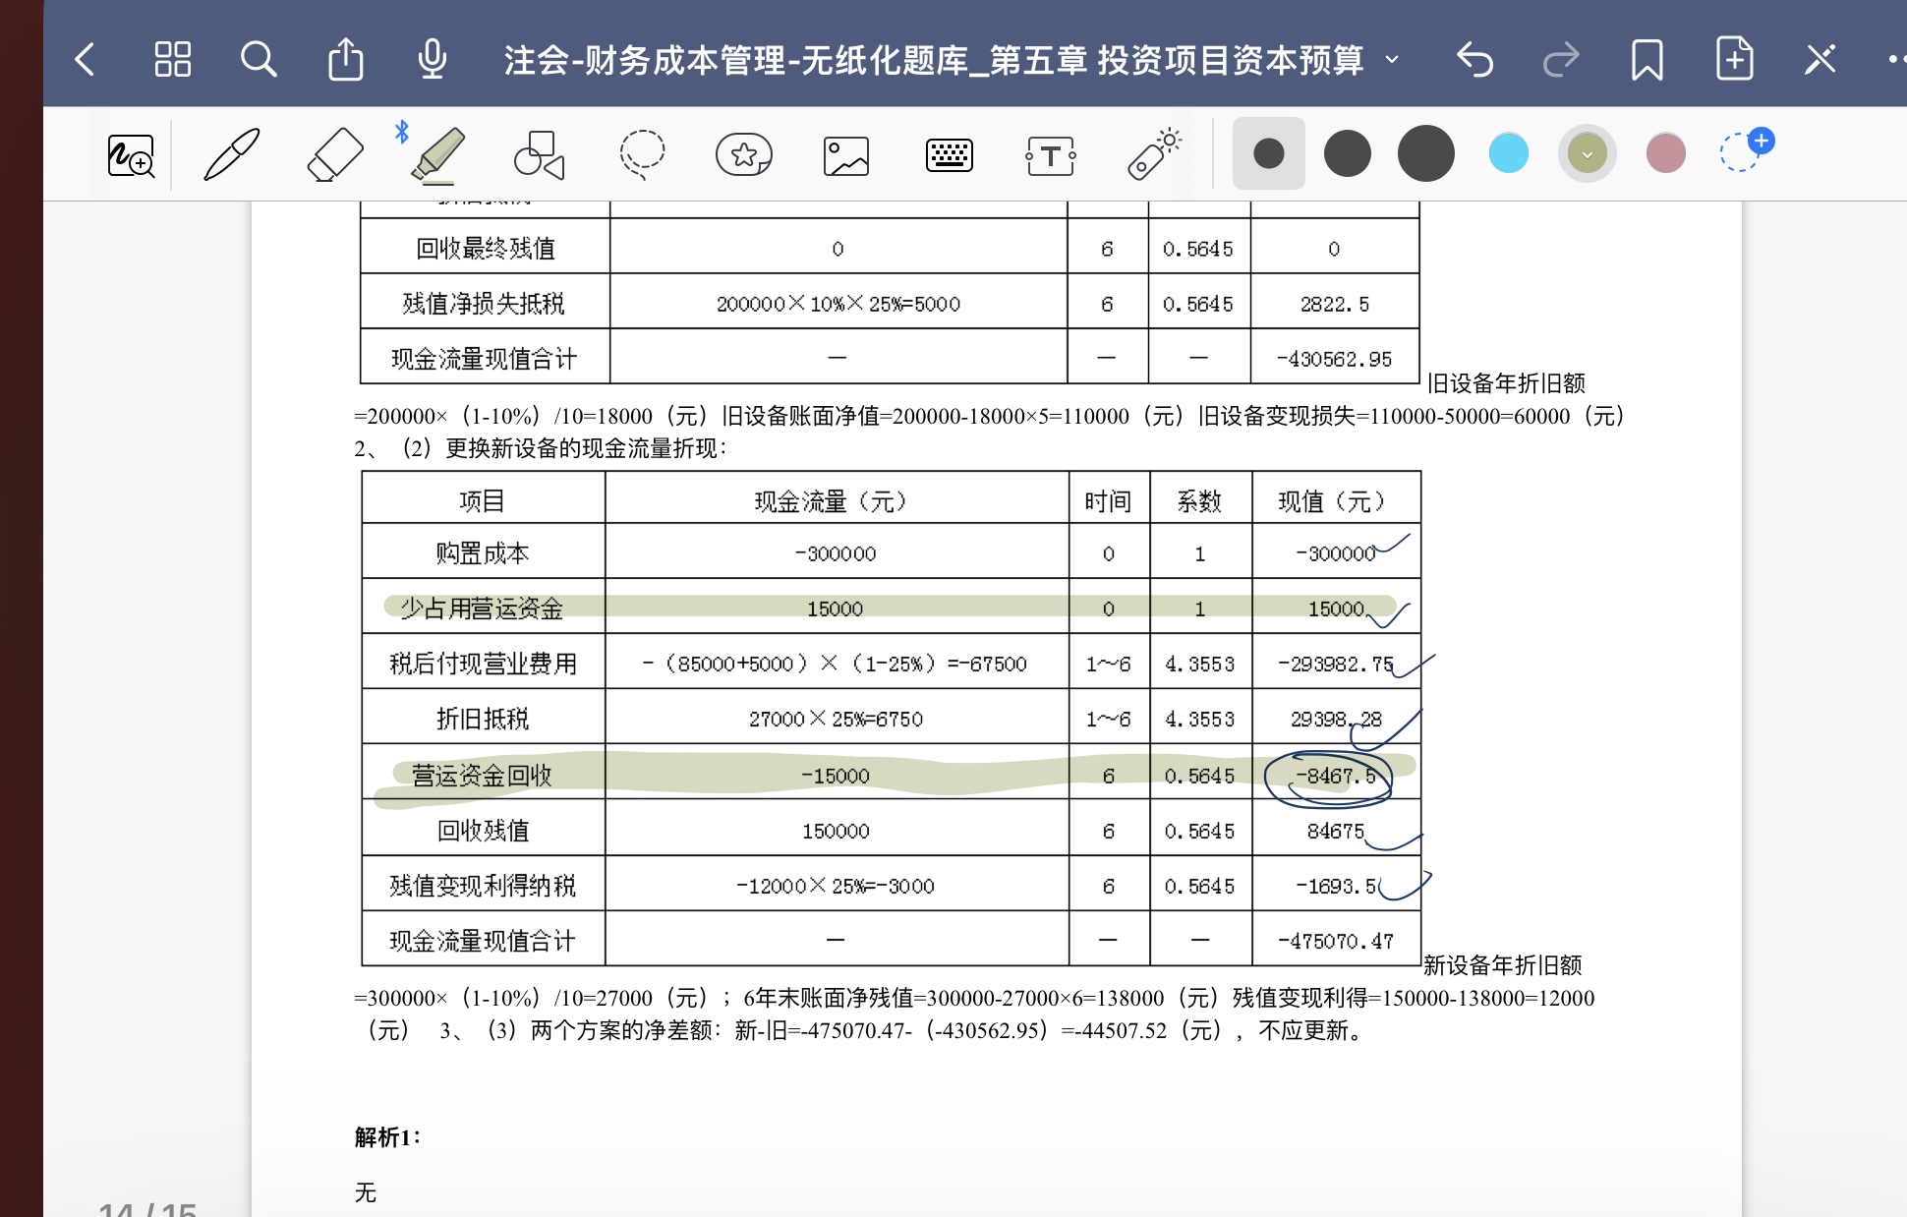The width and height of the screenshot is (1907, 1217).
Task: Expand the document title dropdown chevron
Action: (1392, 60)
